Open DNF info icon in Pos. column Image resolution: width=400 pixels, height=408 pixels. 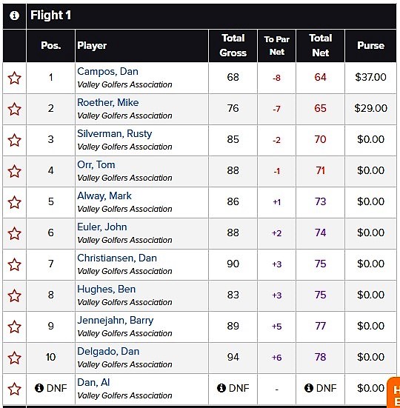click(x=39, y=388)
